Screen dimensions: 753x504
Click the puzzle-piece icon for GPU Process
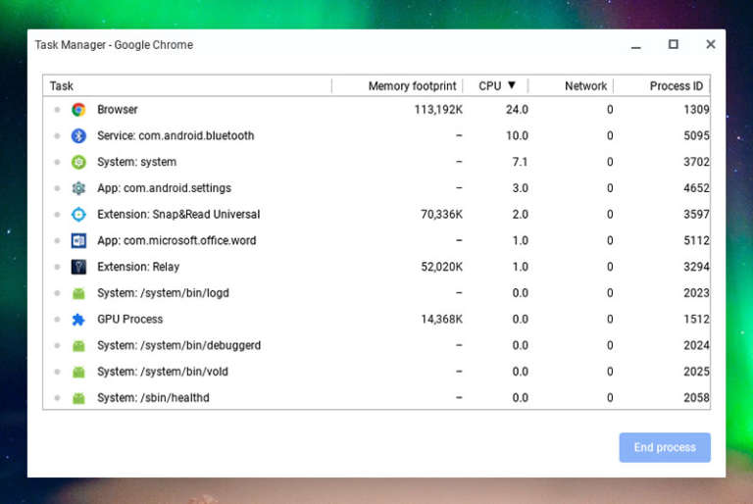tap(78, 320)
